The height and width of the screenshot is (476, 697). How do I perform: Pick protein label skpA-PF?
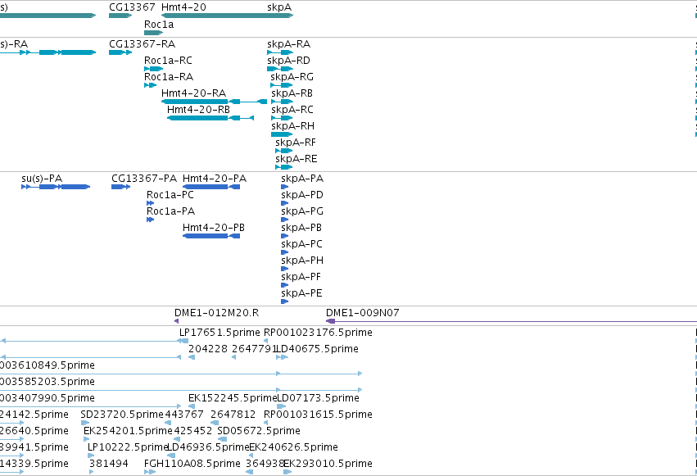(x=301, y=278)
